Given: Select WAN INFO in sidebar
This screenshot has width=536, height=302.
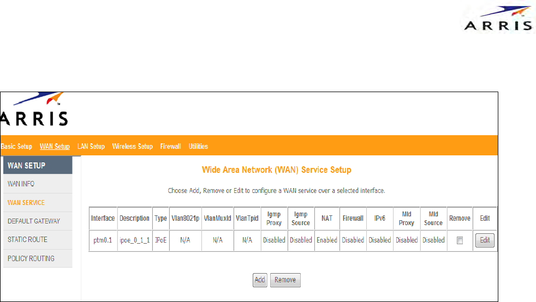Looking at the screenshot, I should pyautogui.click(x=38, y=184).
